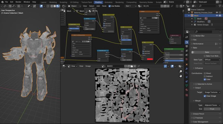Pin the SC_FA material node tree
The height and width of the screenshot is (124, 223).
[x=172, y=6]
